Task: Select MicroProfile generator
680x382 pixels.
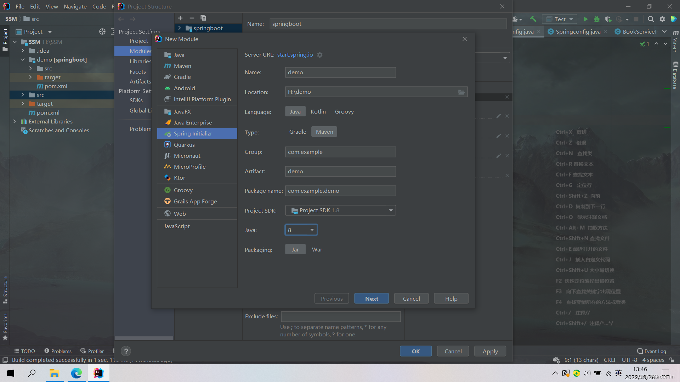Action: (197, 167)
